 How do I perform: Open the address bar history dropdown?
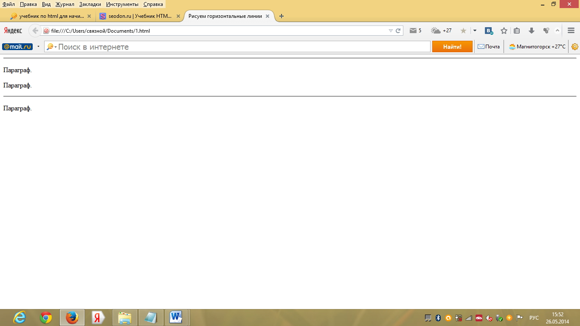[x=391, y=31]
